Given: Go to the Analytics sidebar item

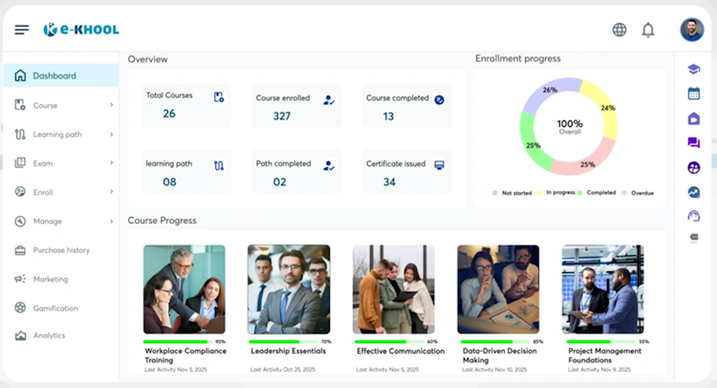Looking at the screenshot, I should coord(49,335).
